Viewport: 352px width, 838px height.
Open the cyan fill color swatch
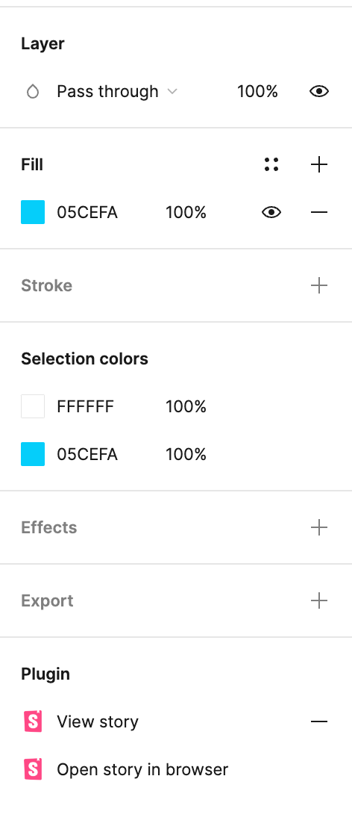(33, 212)
